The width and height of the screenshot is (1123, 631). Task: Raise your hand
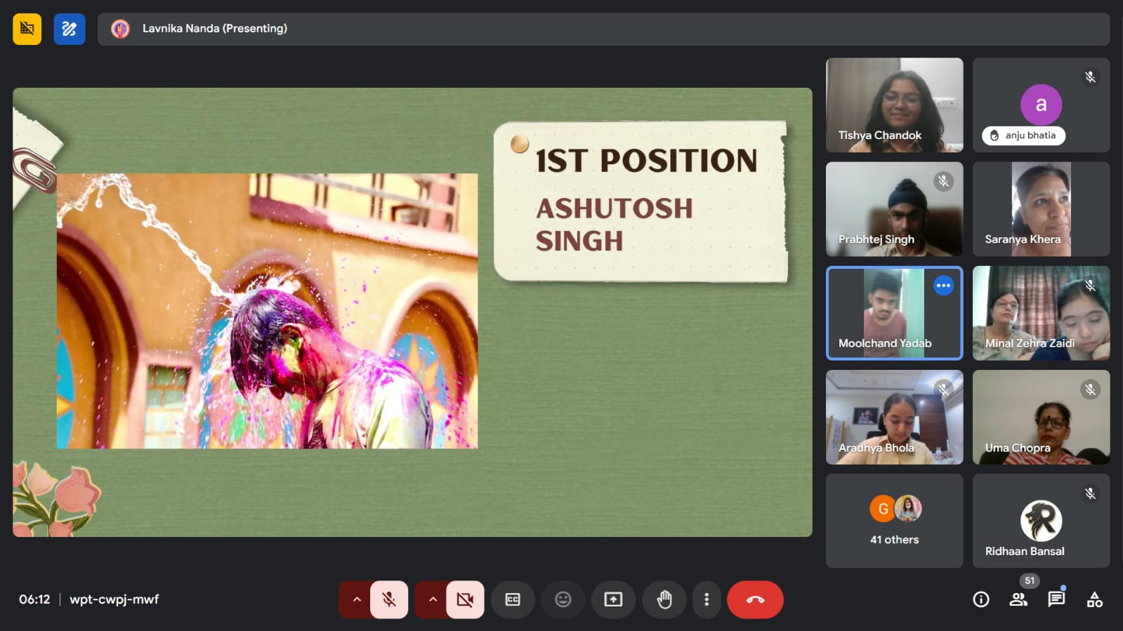(664, 599)
